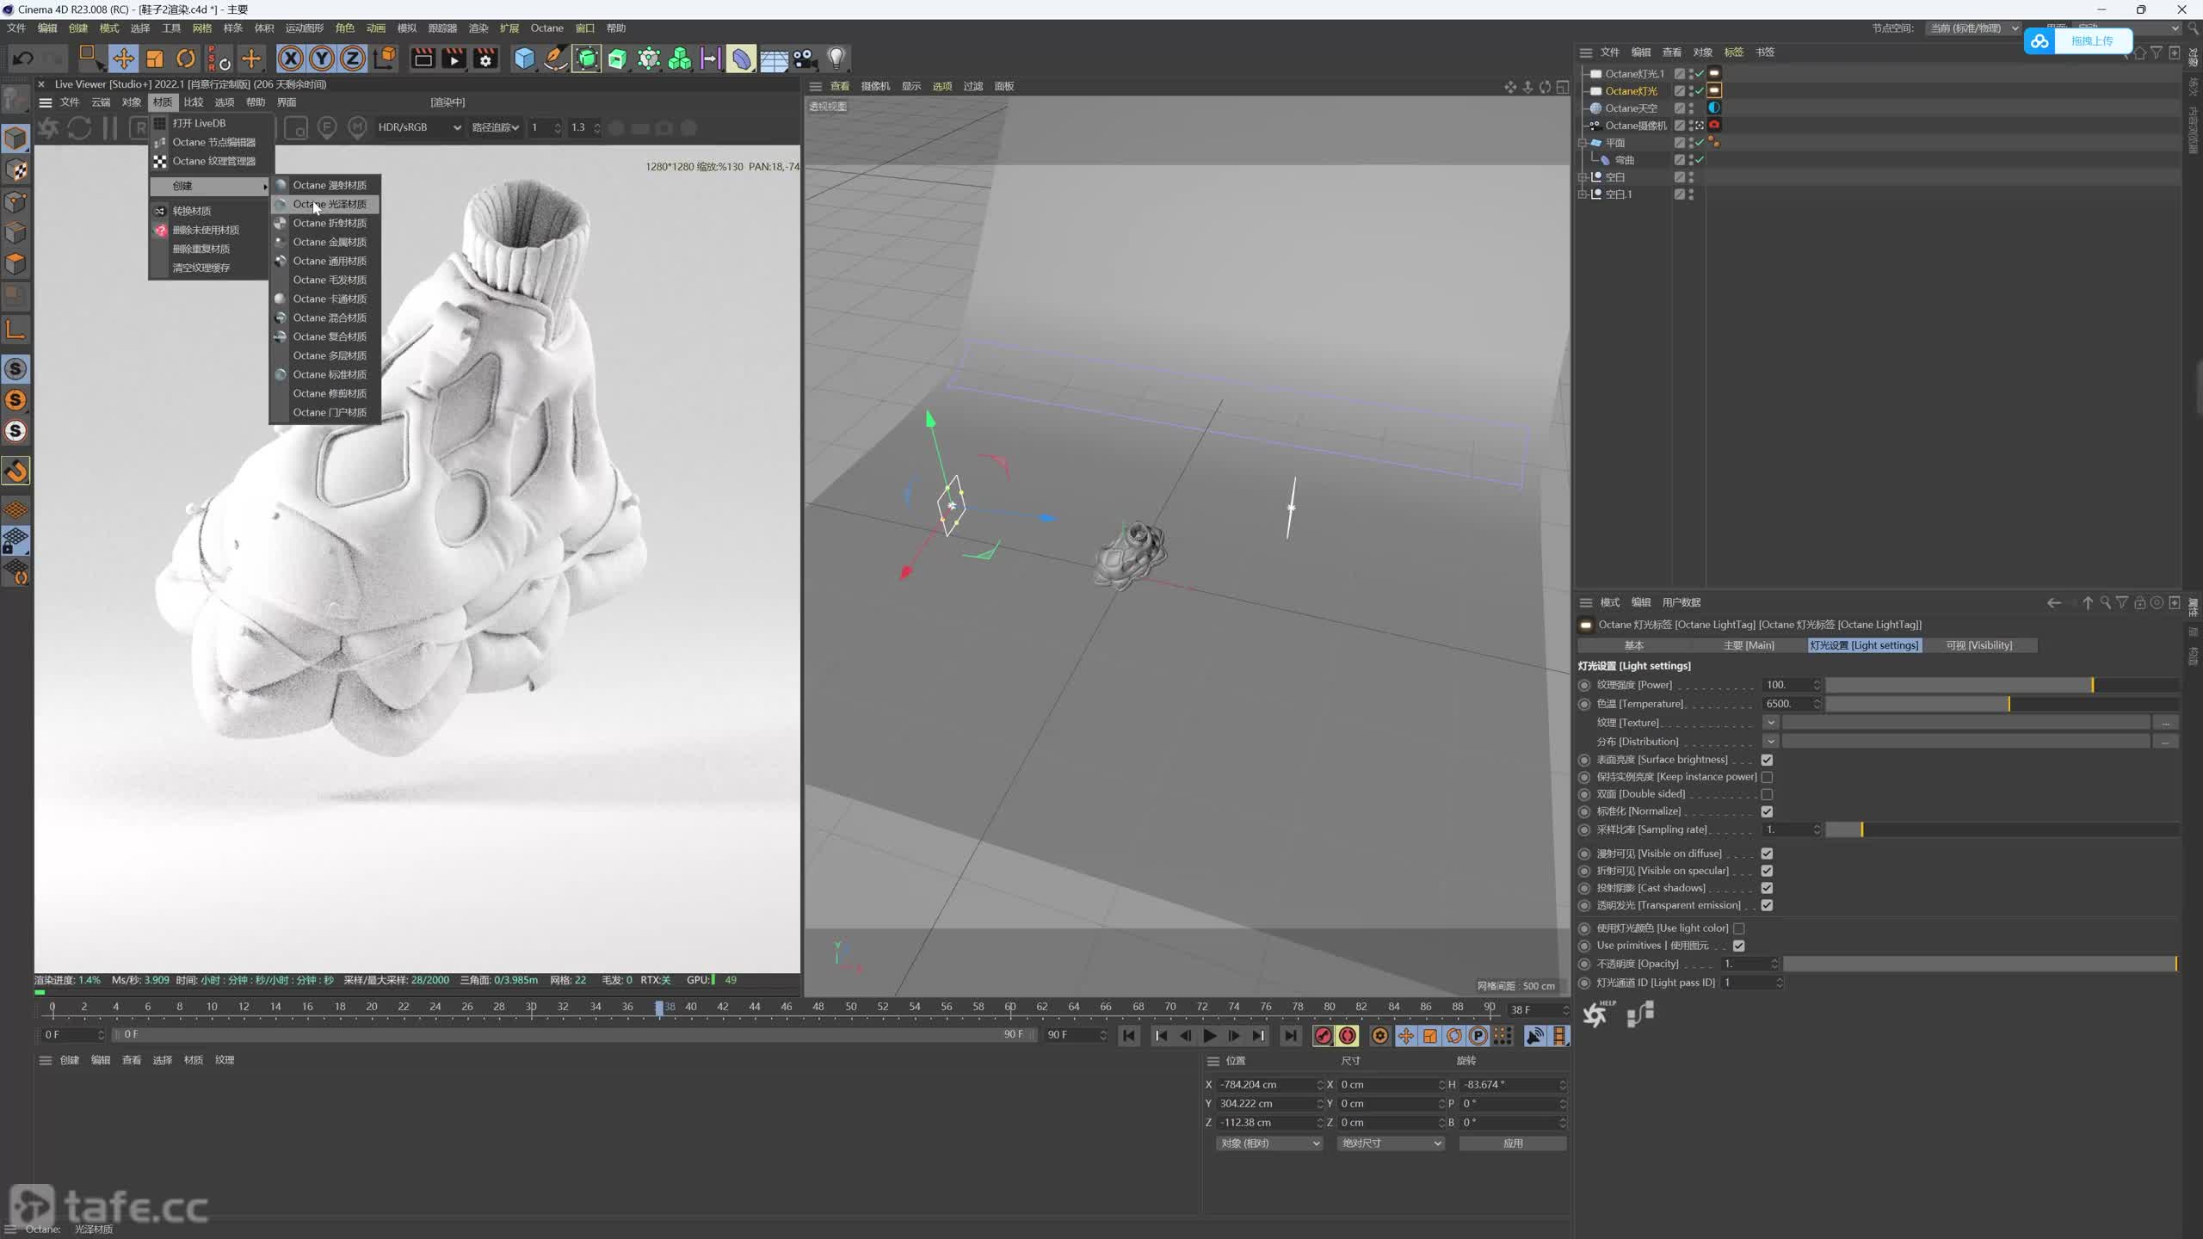This screenshot has height=1239, width=2203.
Task: Click the Octane settings gear icon in Live Viewer
Action: pyautogui.click(x=48, y=128)
